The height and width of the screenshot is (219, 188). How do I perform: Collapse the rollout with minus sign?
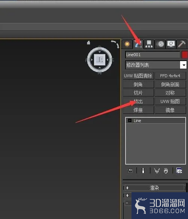[127, 203]
